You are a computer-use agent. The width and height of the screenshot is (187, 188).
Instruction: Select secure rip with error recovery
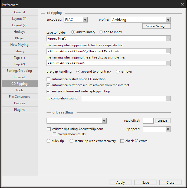tap(71, 141)
